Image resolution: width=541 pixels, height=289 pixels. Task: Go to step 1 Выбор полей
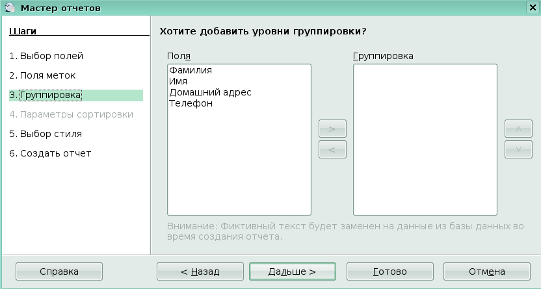coord(46,56)
